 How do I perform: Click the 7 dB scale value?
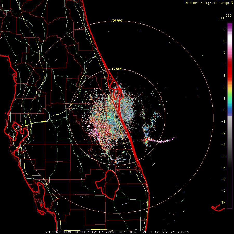(224, 29)
